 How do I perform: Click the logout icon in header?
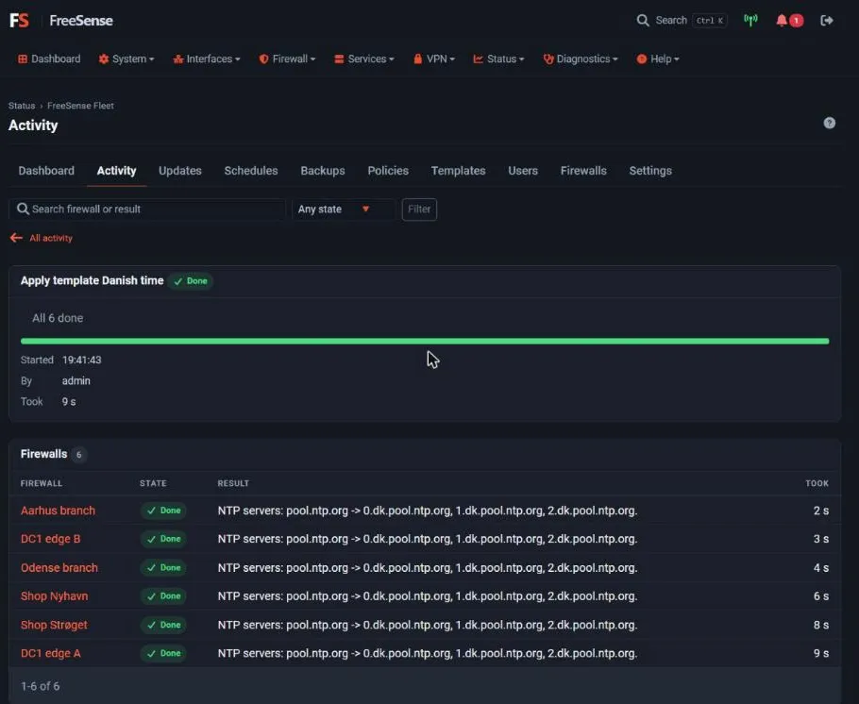pyautogui.click(x=827, y=20)
